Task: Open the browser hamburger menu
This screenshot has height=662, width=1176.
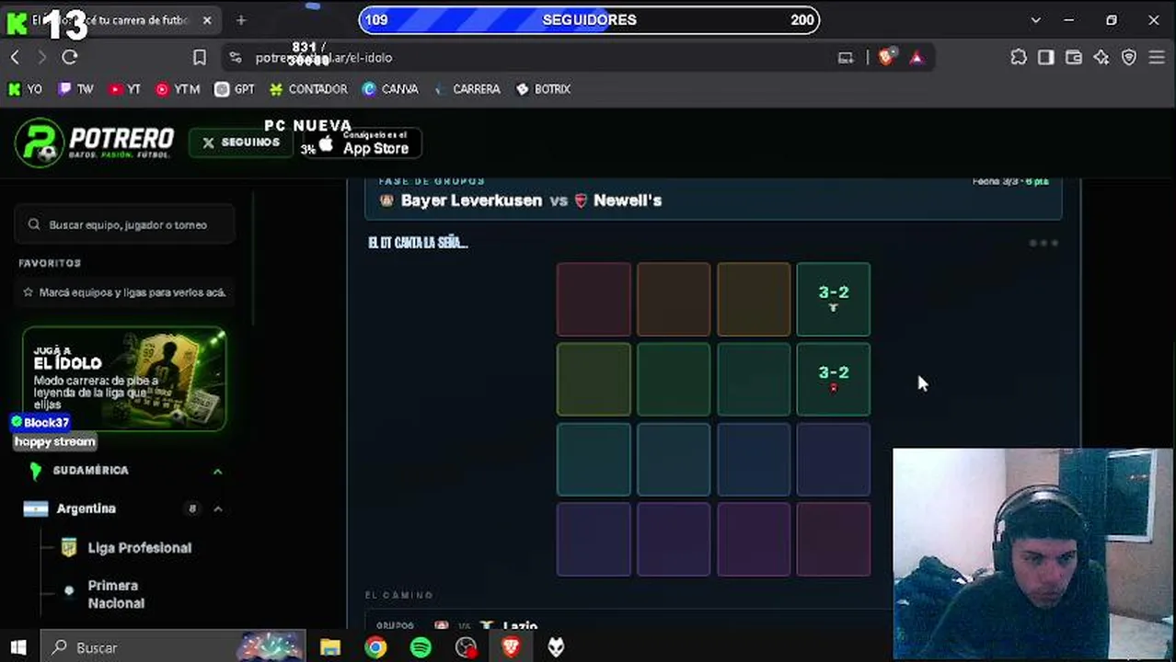Action: click(1157, 57)
